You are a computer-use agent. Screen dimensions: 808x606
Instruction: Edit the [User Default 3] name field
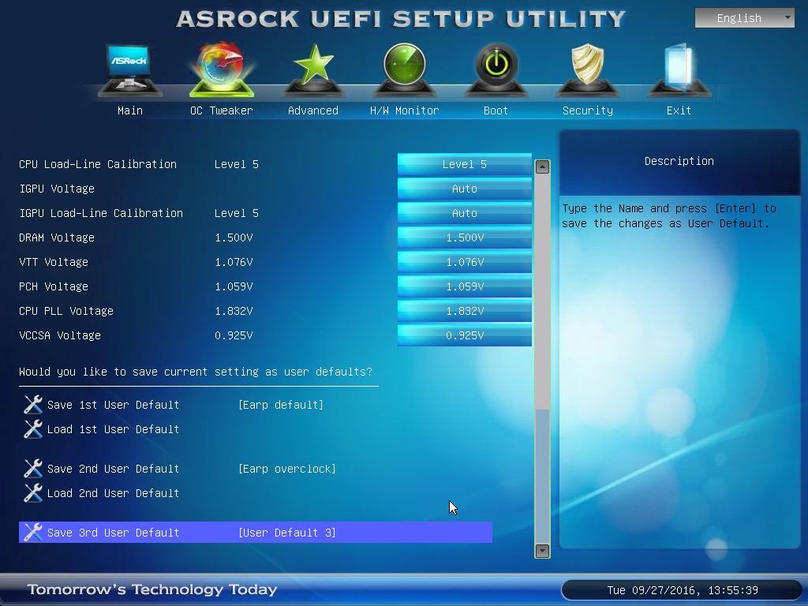287,533
